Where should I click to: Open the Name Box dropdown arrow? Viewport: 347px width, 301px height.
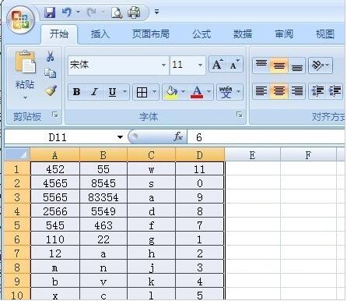(120, 137)
